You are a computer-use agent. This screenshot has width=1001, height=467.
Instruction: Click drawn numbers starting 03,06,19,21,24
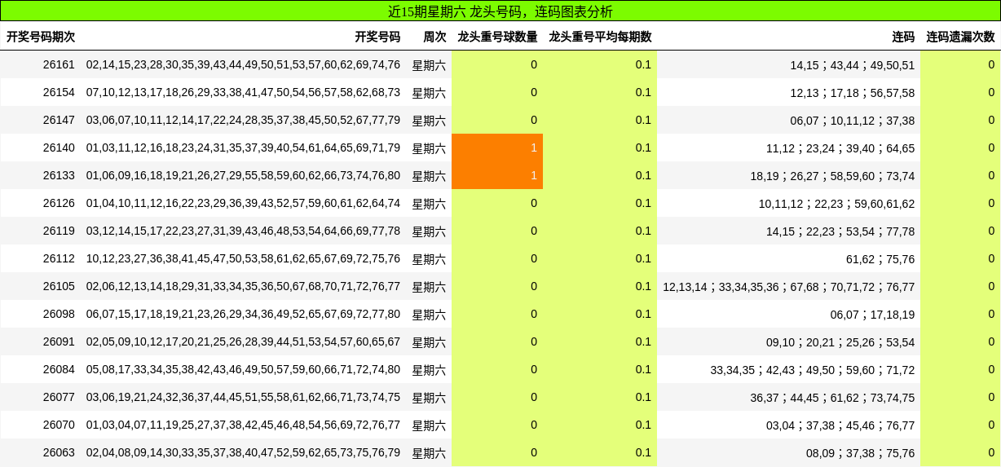click(244, 397)
